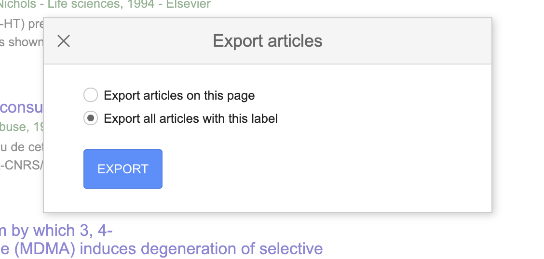Open the partially hidden 'consu' article title link
The height and width of the screenshot is (259, 544).
point(22,107)
